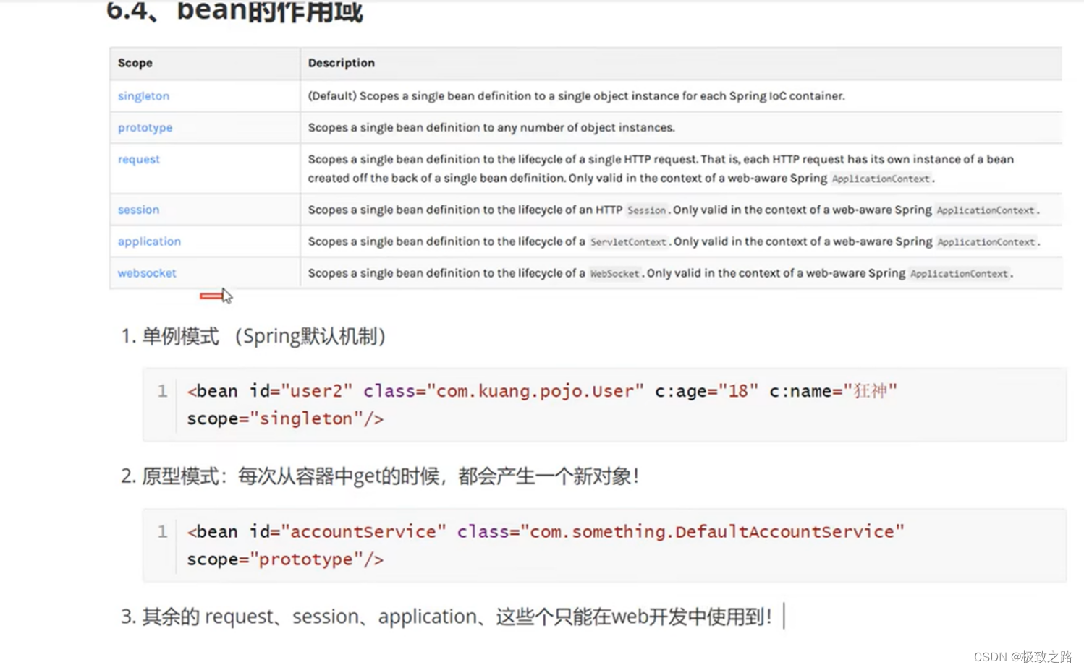Viewport: 1084px width, 670px height.
Task: Click list item '单例模式 (Spring默认机制)'
Action: (x=263, y=336)
